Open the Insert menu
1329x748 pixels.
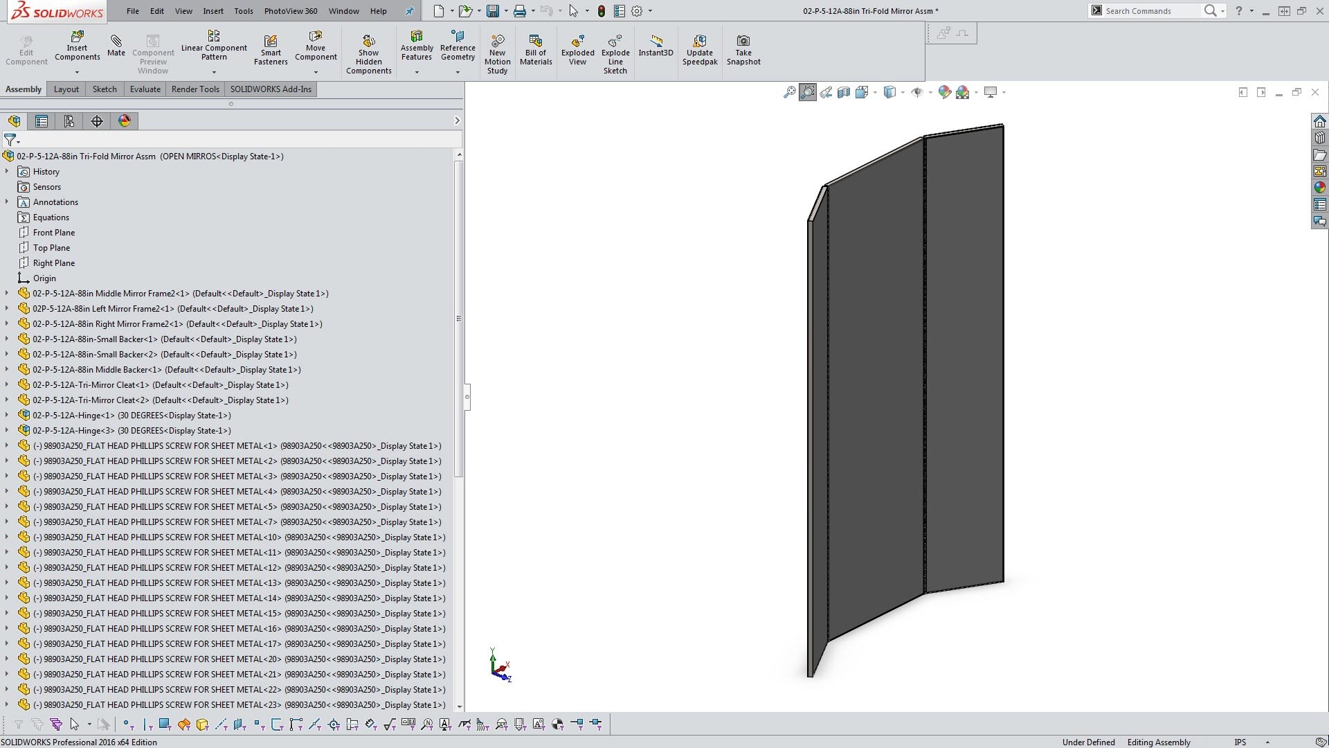click(213, 11)
